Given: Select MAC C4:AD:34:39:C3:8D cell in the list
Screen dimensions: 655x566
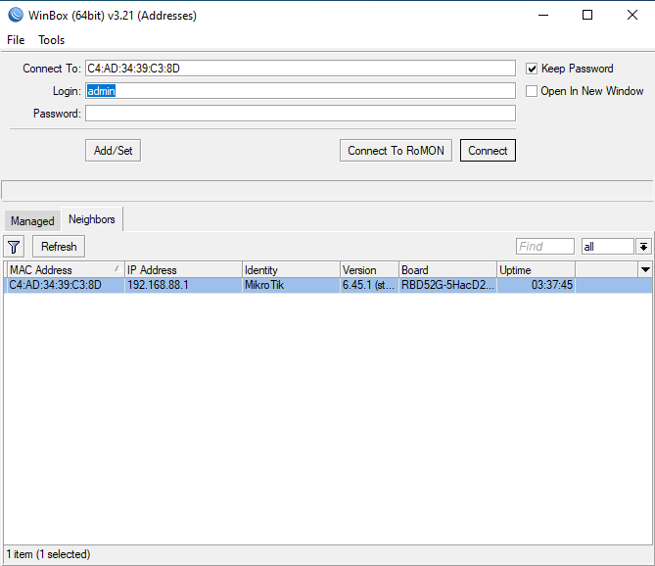Looking at the screenshot, I should point(66,285).
